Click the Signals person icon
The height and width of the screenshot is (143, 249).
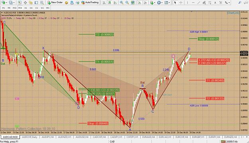tap(72, 2)
